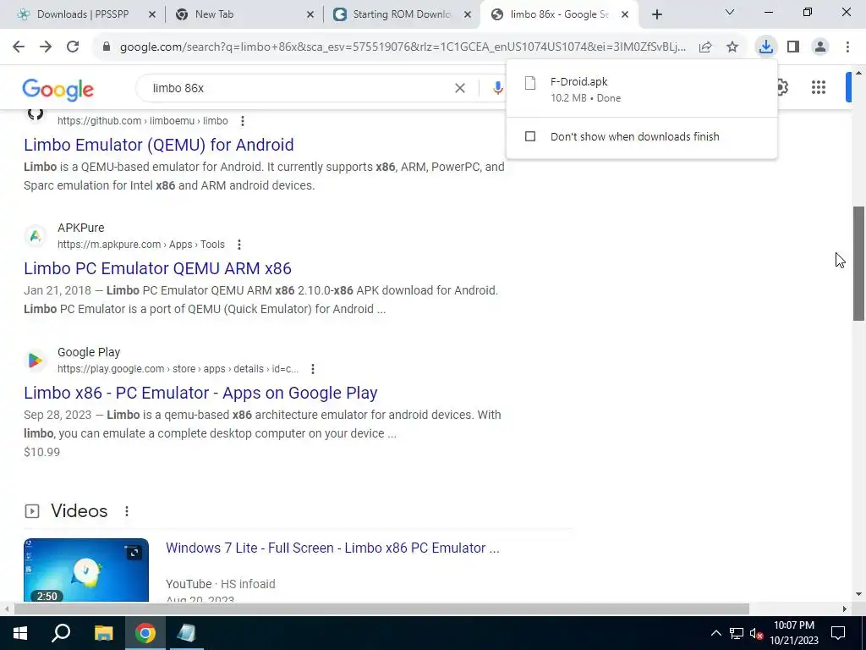Viewport: 866px width, 650px height.
Task: Open the notepad-like taskbar app
Action: click(x=186, y=633)
